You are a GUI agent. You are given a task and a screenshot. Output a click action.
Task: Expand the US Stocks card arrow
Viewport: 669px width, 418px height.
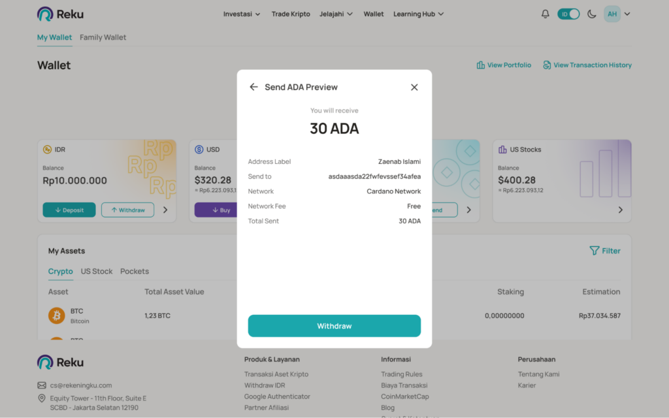[x=620, y=210]
